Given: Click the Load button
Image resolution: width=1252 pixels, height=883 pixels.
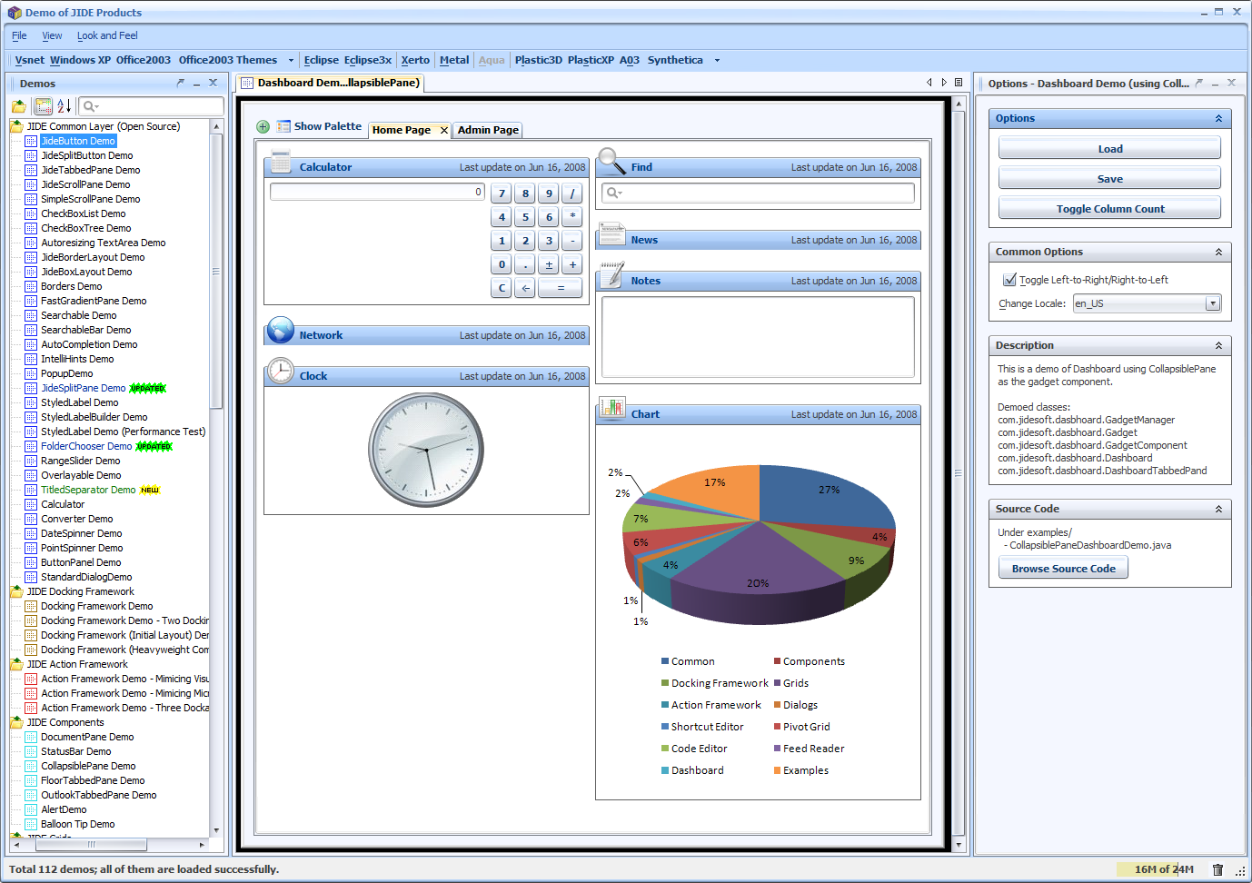Looking at the screenshot, I should (1109, 149).
